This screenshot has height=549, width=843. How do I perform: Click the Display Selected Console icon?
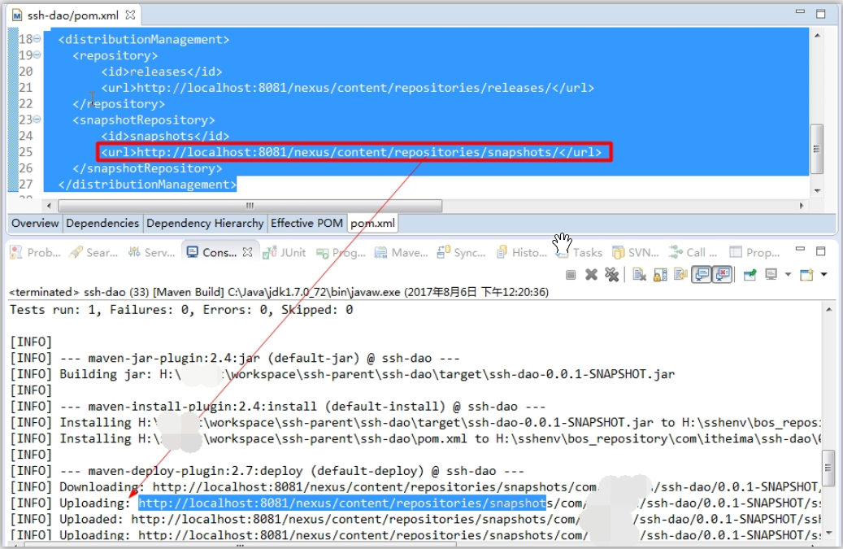click(771, 275)
